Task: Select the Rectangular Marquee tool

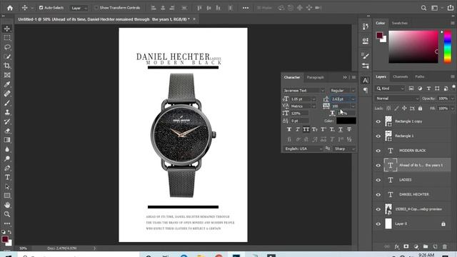Action: point(7,38)
